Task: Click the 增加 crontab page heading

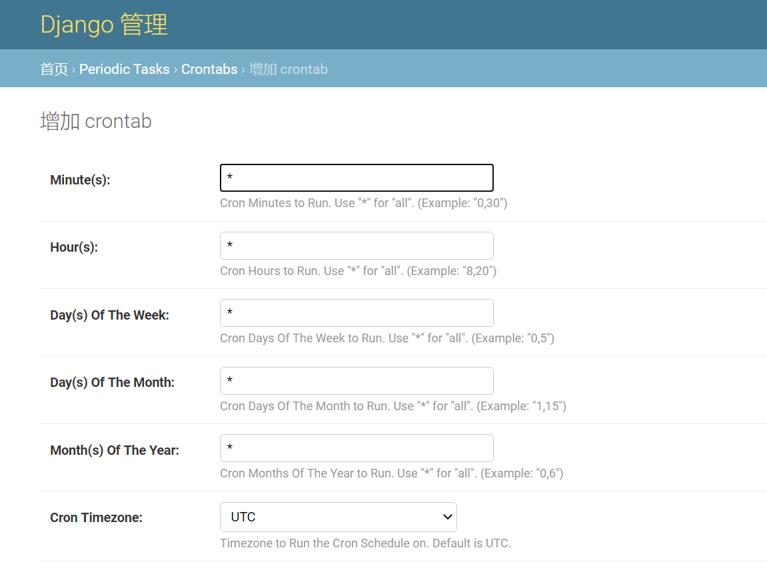Action: [96, 121]
